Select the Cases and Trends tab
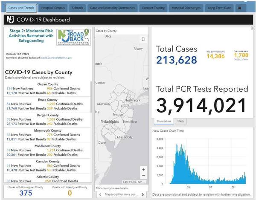 click(21, 8)
